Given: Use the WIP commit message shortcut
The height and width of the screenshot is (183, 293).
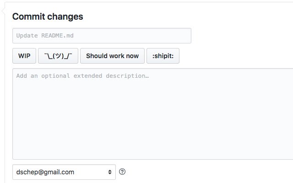Looking at the screenshot, I should pyautogui.click(x=24, y=56).
